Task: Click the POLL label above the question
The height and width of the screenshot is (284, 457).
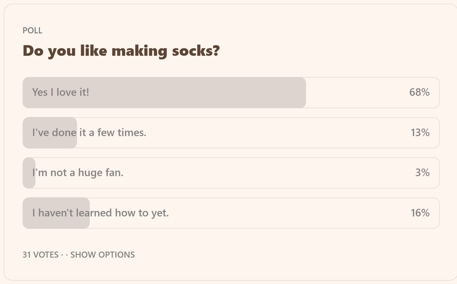Action: pos(32,31)
